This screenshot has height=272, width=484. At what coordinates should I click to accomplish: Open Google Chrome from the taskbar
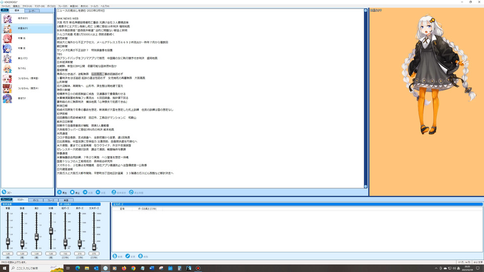pos(133,268)
